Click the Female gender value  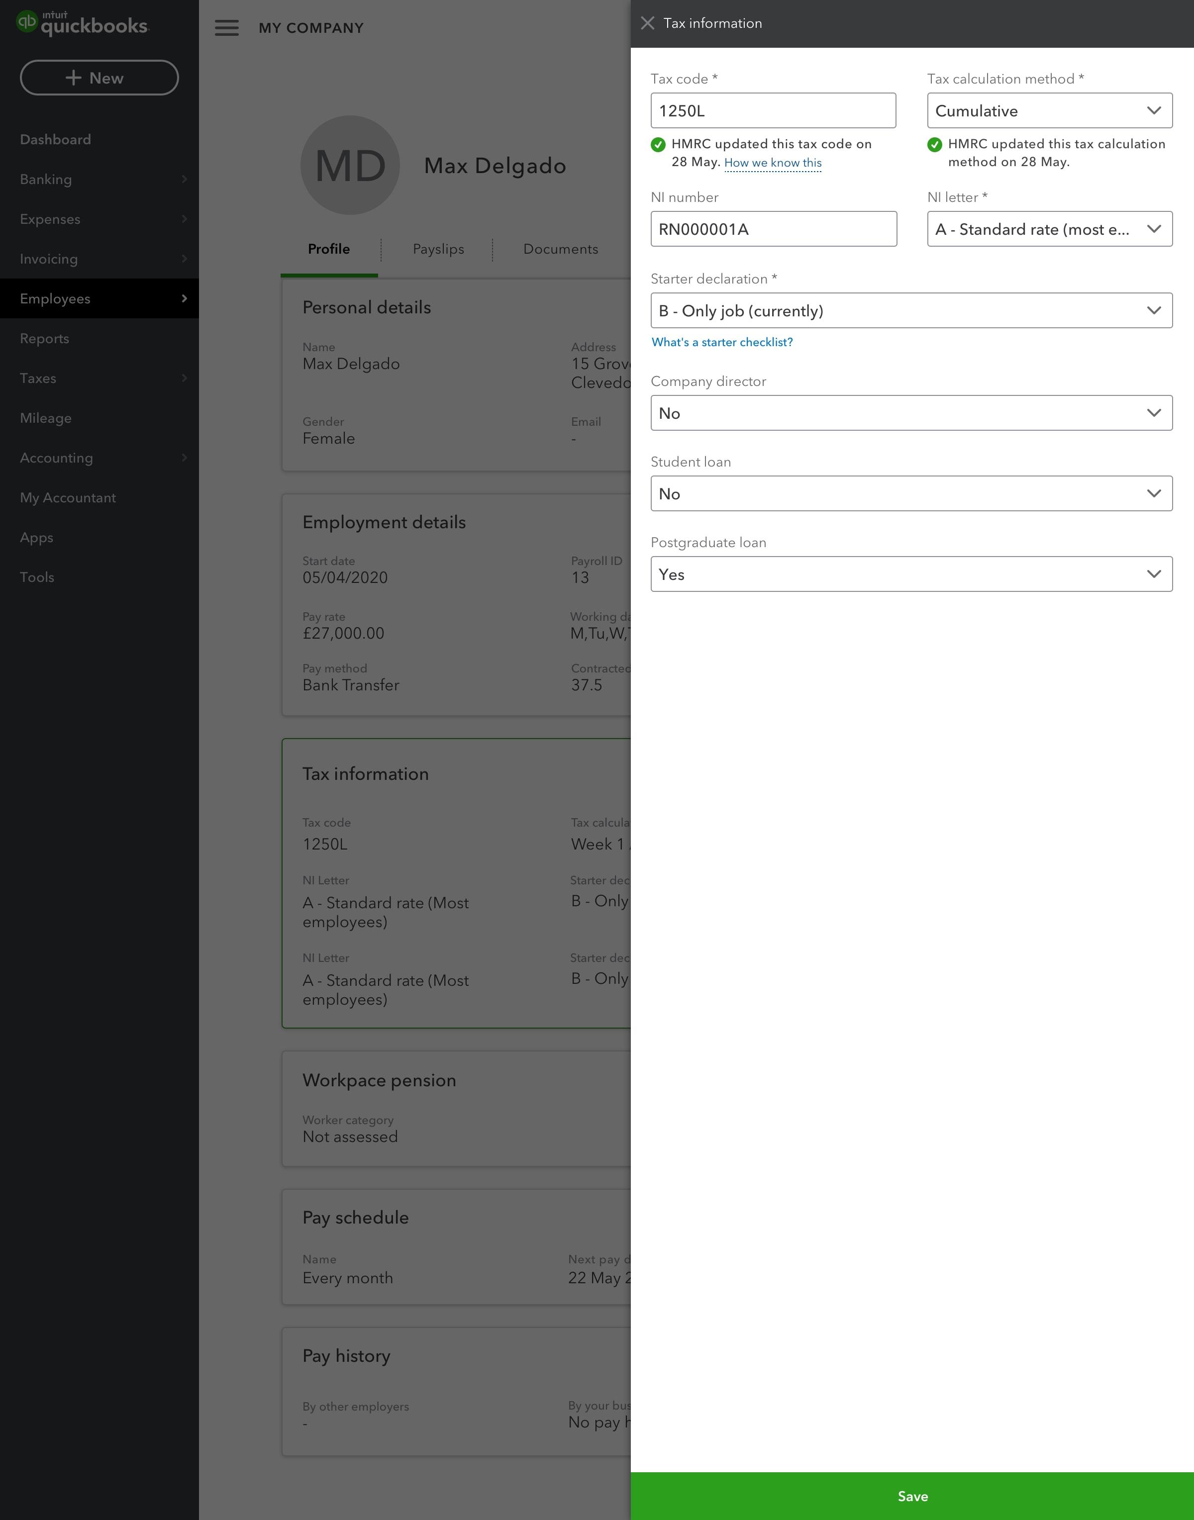(328, 439)
